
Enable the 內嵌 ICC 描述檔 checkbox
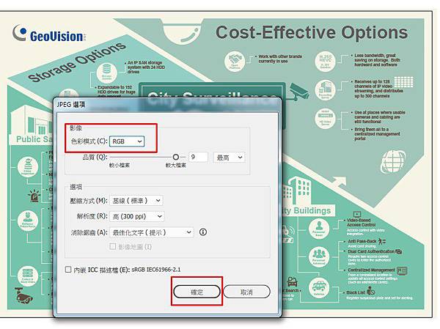pos(68,270)
